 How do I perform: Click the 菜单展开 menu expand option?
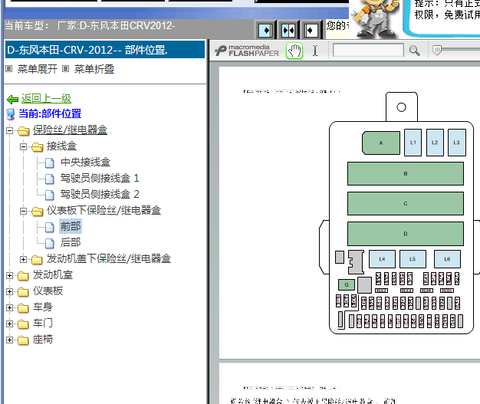pos(38,69)
